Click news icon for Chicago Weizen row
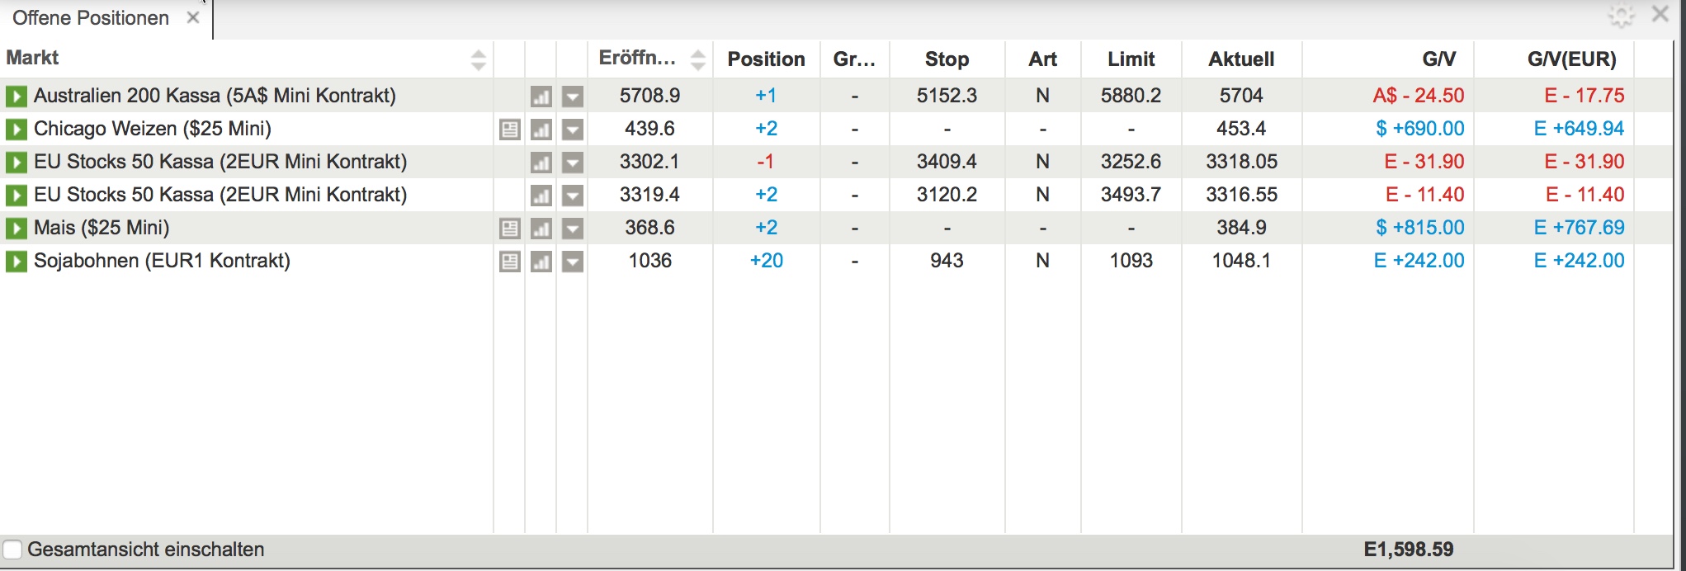The image size is (1686, 571). [510, 130]
